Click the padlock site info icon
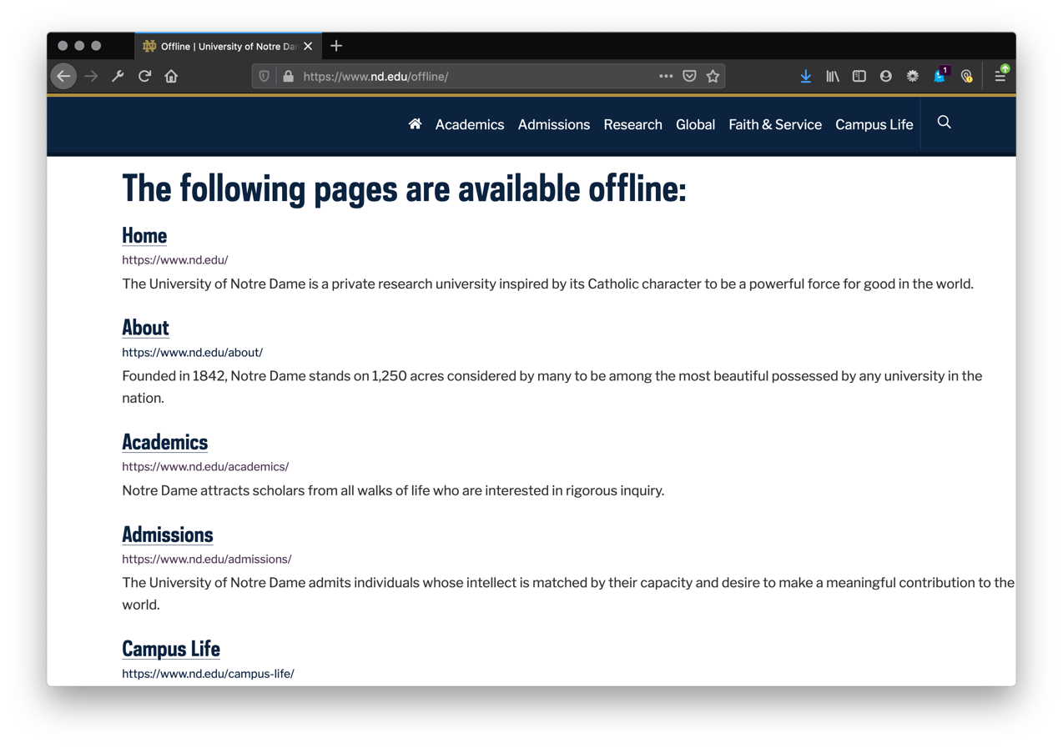This screenshot has width=1063, height=748. coord(289,76)
